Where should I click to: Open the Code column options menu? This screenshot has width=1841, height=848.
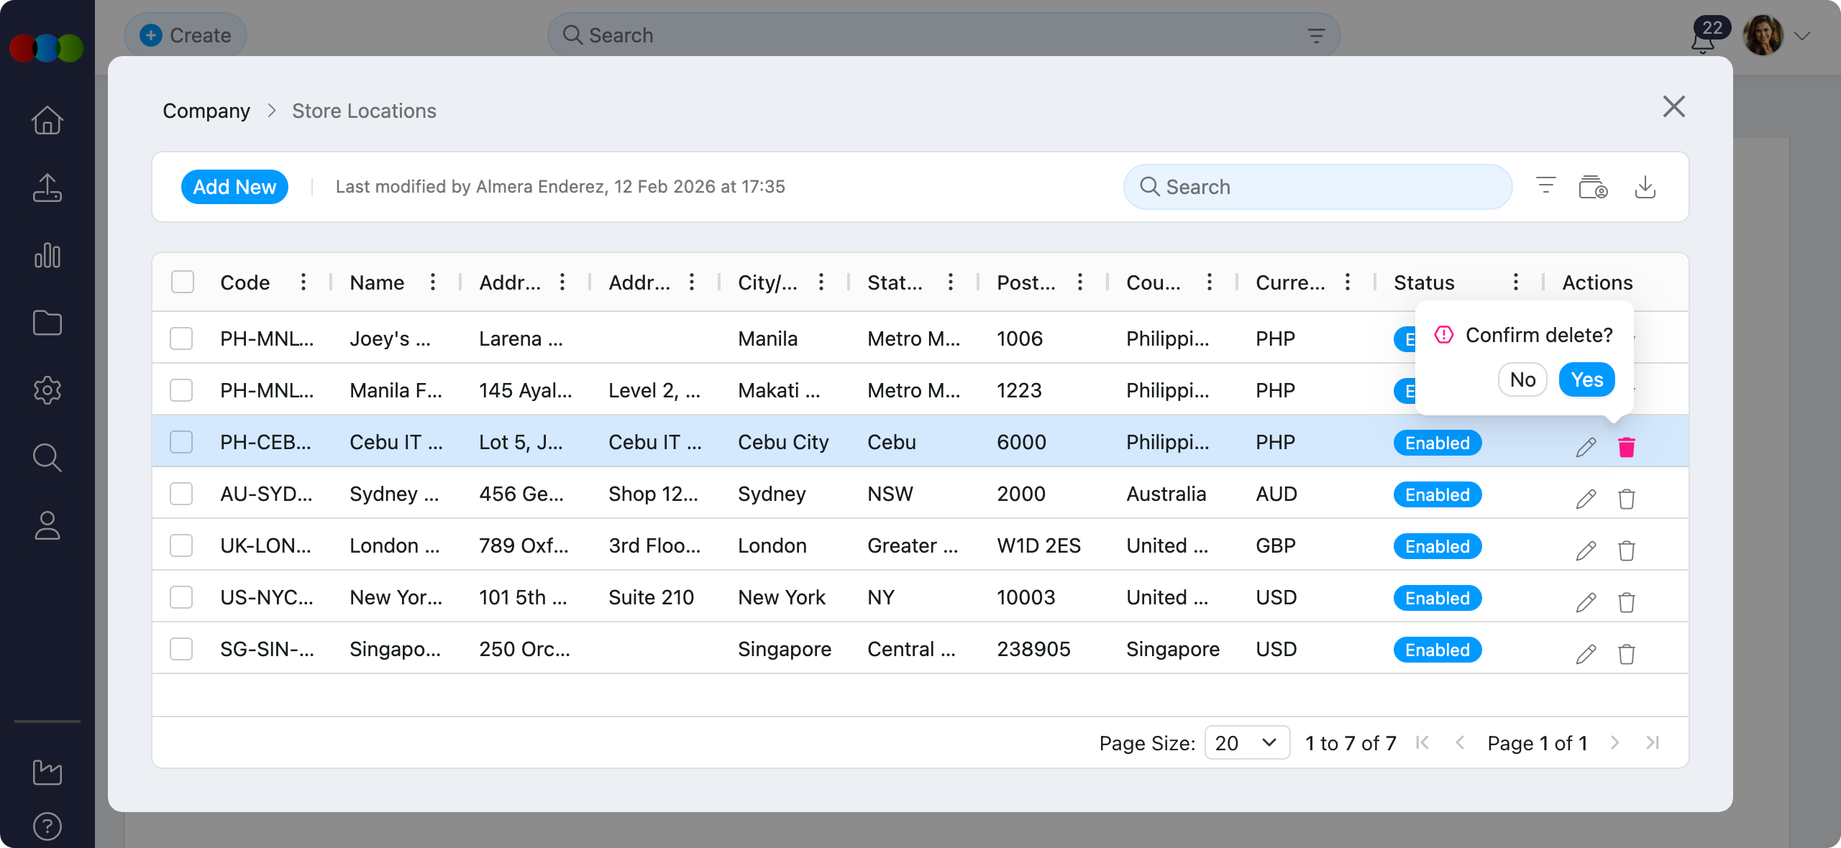[x=303, y=282]
